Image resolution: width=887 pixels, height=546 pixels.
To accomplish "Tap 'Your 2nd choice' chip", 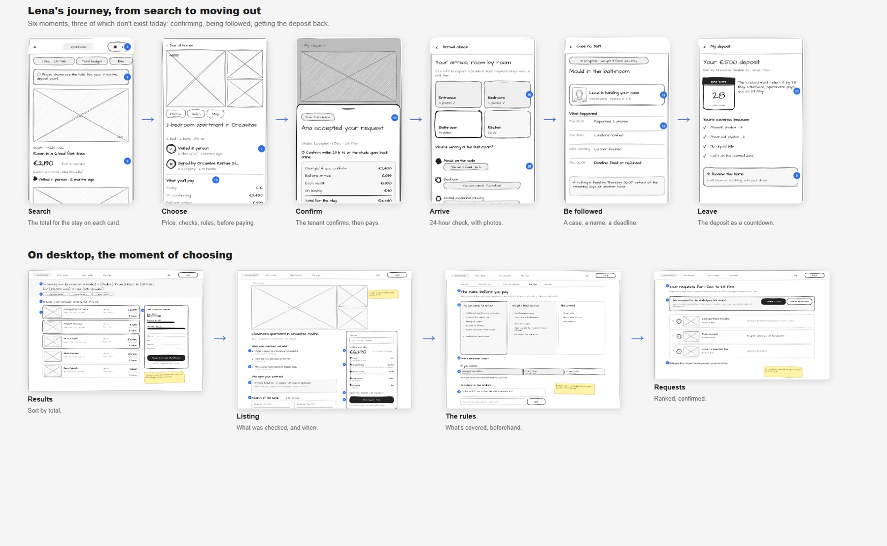I will point(318,117).
